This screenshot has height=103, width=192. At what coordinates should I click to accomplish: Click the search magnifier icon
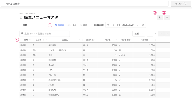point(22,33)
